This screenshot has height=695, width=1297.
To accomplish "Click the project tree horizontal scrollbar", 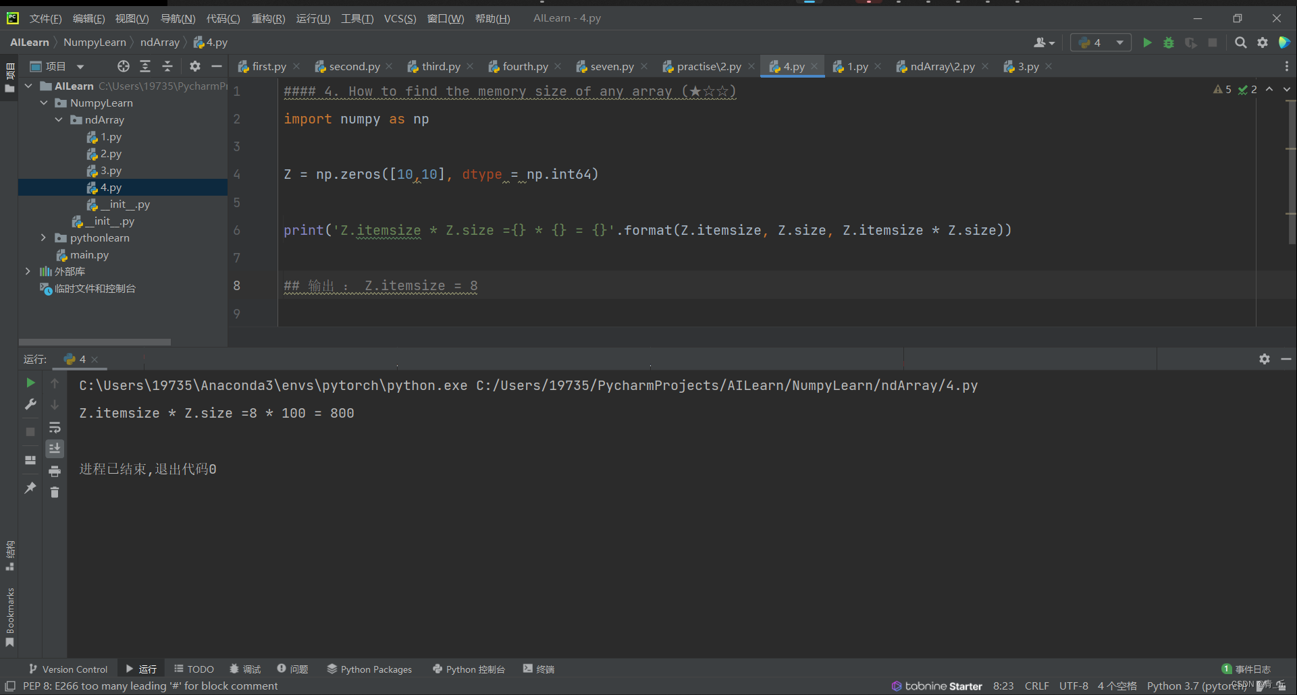I will [x=95, y=342].
